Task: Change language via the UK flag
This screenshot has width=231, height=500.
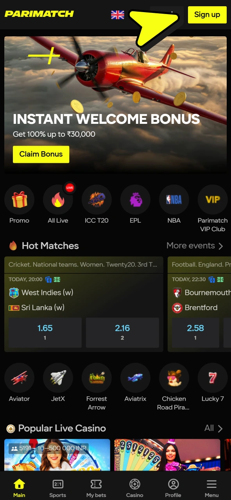Action: (x=118, y=15)
